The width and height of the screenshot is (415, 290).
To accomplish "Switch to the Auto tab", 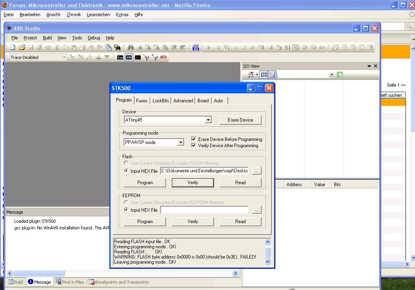I will pyautogui.click(x=218, y=101).
